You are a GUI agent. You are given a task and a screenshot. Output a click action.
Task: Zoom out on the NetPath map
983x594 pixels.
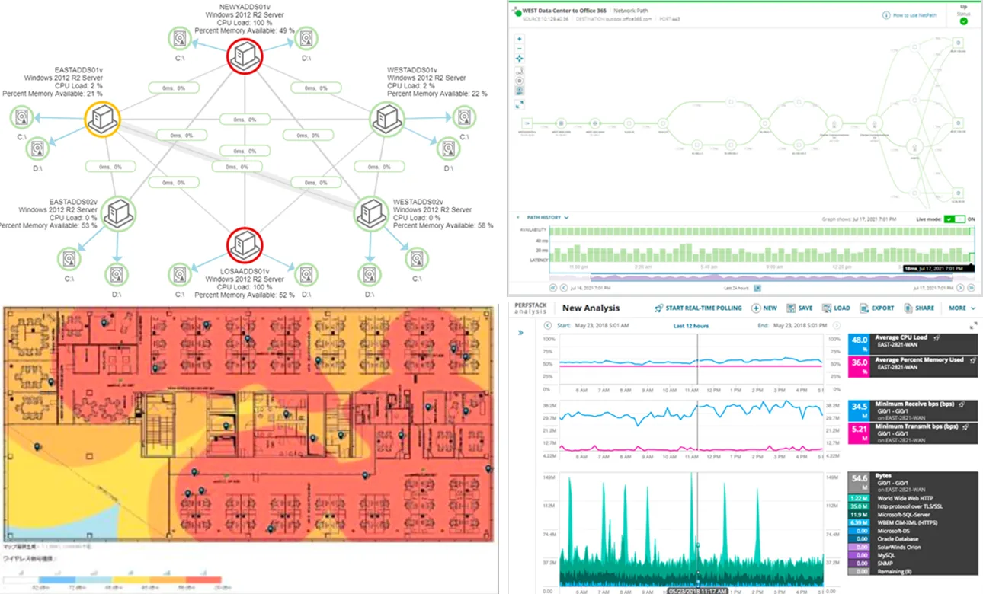click(520, 48)
